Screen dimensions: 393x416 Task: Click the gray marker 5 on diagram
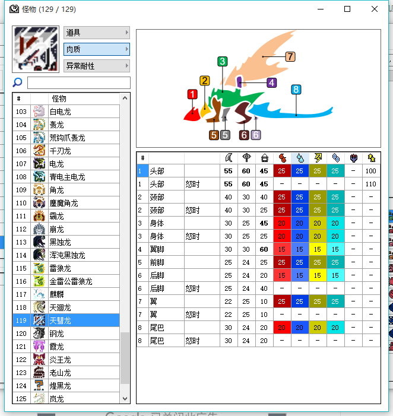point(225,135)
